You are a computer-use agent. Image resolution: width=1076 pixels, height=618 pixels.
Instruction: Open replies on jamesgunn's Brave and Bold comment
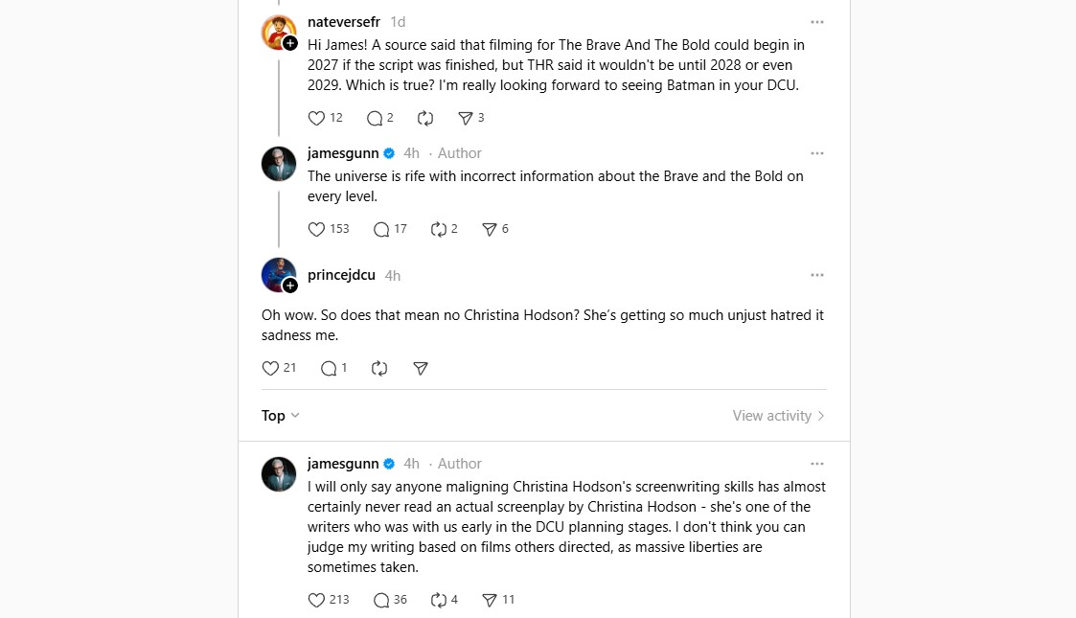383,229
